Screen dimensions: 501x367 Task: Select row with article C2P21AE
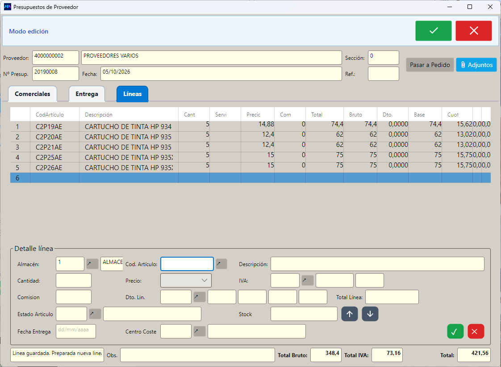[x=250, y=147]
